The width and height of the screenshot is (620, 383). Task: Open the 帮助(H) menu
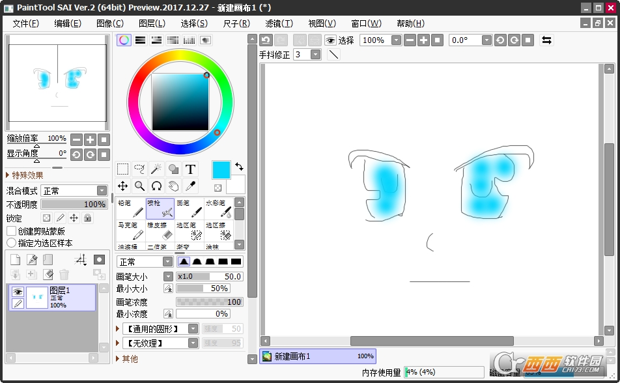pyautogui.click(x=410, y=23)
